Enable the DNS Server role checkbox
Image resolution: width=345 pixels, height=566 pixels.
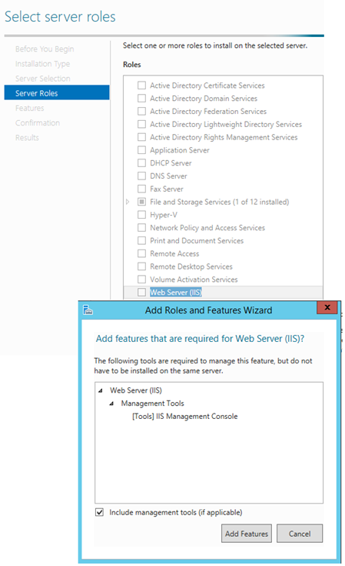click(142, 176)
